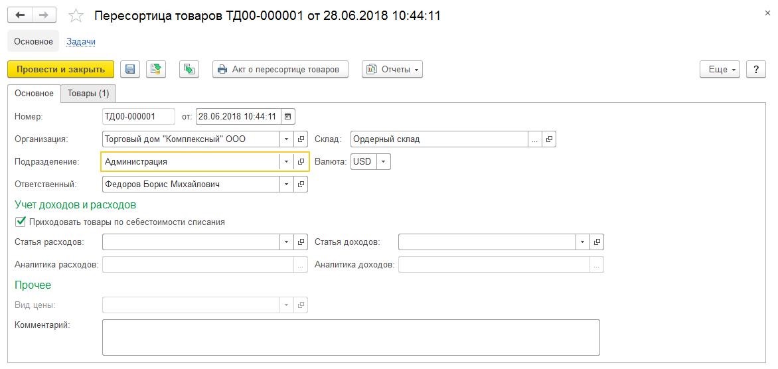Add document to favorites with star icon

click(76, 16)
